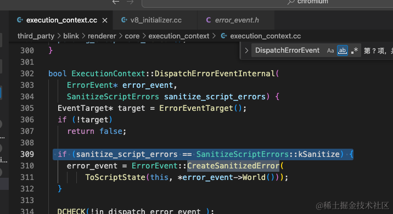The width and height of the screenshot is (393, 214).
Task: Click kSanitize on line 309
Action: coord(319,154)
